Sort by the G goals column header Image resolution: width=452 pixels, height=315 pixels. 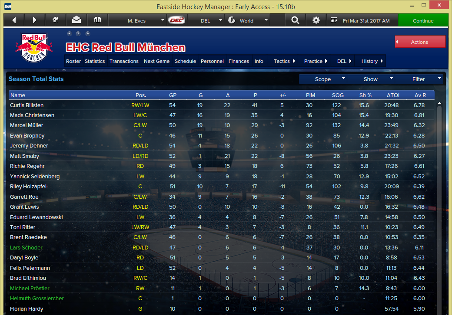pos(201,95)
